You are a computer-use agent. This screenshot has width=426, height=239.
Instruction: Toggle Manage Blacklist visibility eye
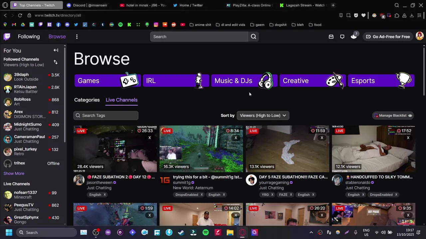pyautogui.click(x=410, y=116)
